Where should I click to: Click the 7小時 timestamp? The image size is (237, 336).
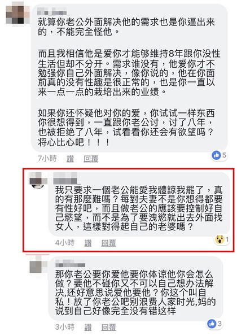pyautogui.click(x=47, y=159)
